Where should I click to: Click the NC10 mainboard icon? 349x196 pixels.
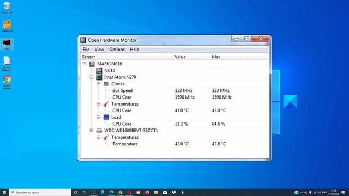click(99, 70)
